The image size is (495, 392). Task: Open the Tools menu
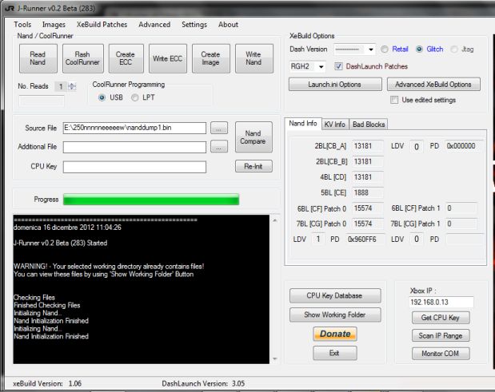(x=22, y=25)
